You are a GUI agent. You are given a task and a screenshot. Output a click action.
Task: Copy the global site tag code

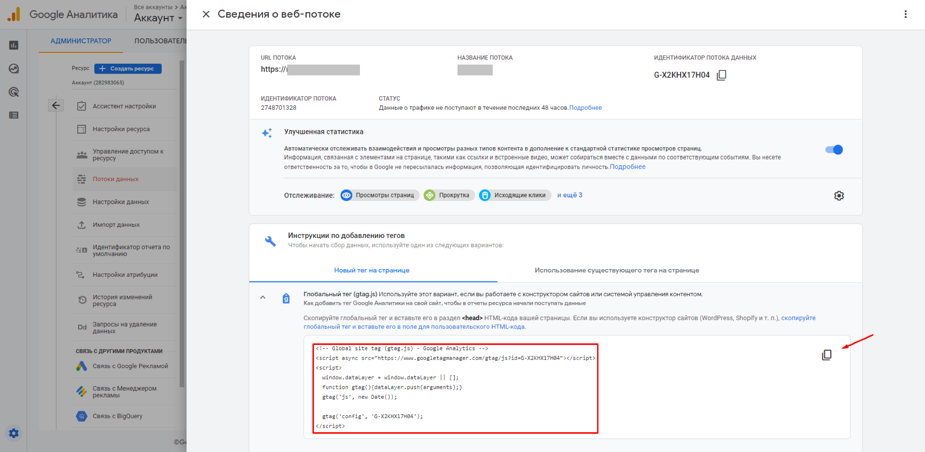pos(826,355)
